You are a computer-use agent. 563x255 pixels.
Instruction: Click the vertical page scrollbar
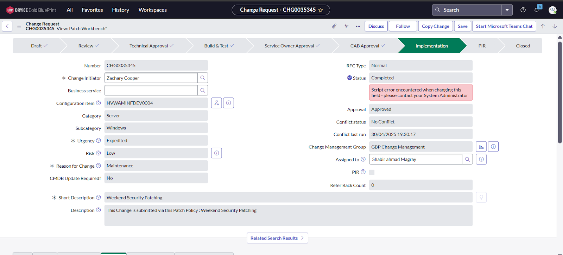coord(560,92)
